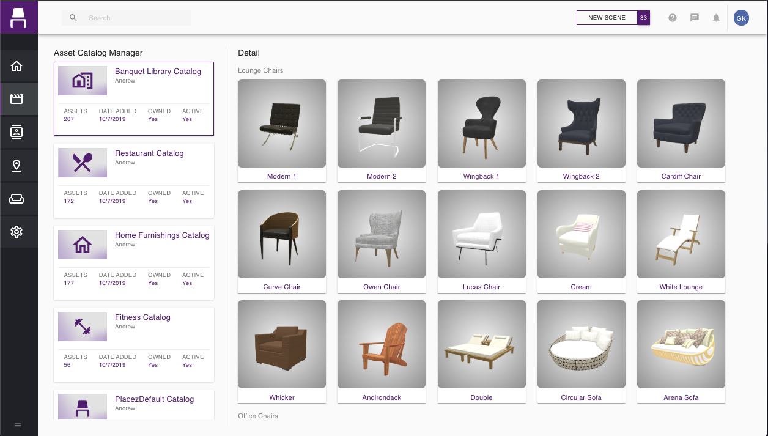Select the Cream chair thumbnail
The image size is (768, 436).
point(582,235)
